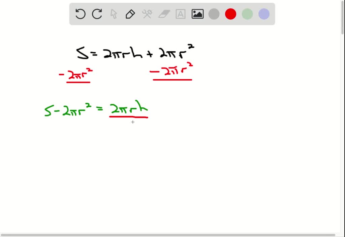This screenshot has width=345, height=237.
Task: Click the small plus cursor marker on canvas
Action: click(133, 122)
